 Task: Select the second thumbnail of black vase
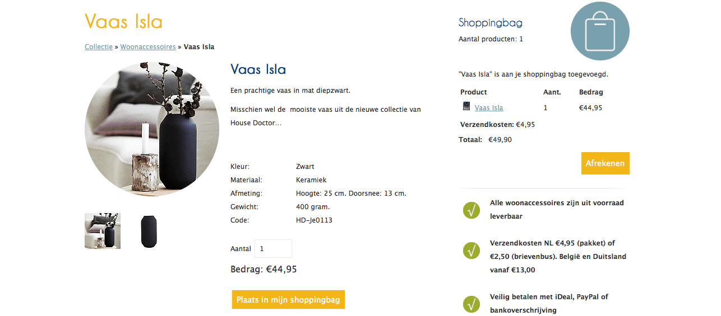click(149, 231)
